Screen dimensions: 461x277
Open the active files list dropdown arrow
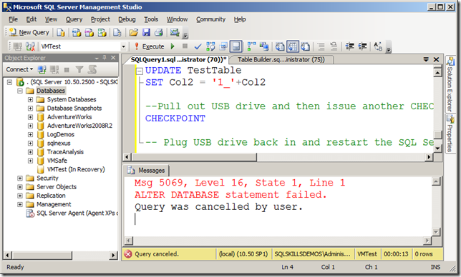pos(426,59)
